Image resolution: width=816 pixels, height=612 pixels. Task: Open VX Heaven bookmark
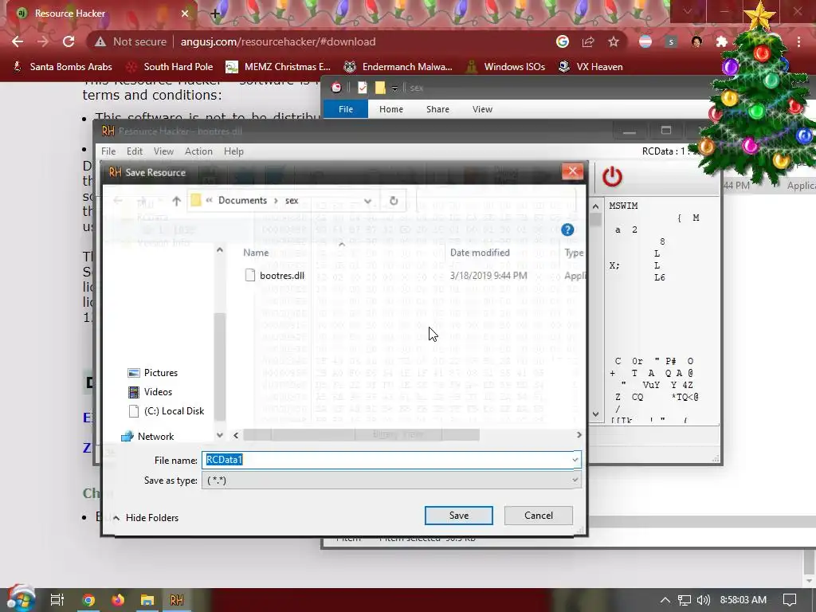tap(590, 67)
